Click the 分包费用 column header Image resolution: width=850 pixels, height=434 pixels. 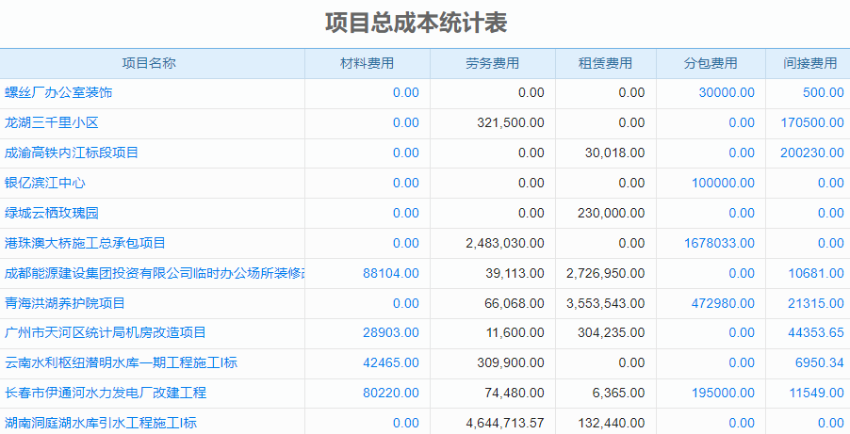711,63
